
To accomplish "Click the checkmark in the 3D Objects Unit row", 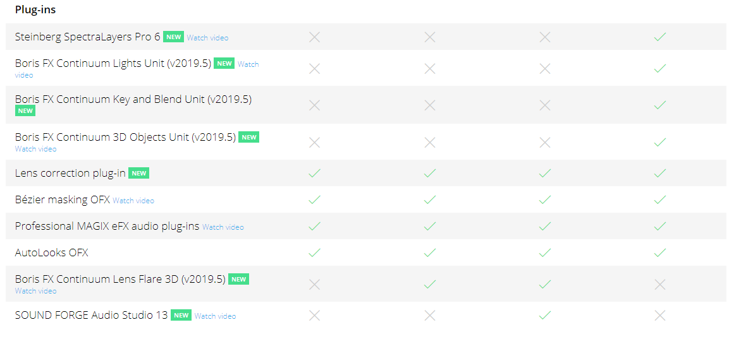I will (660, 143).
